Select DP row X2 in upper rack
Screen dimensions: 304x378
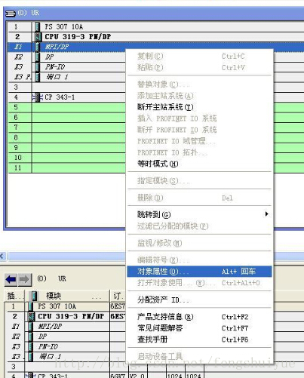pyautogui.click(x=66, y=57)
